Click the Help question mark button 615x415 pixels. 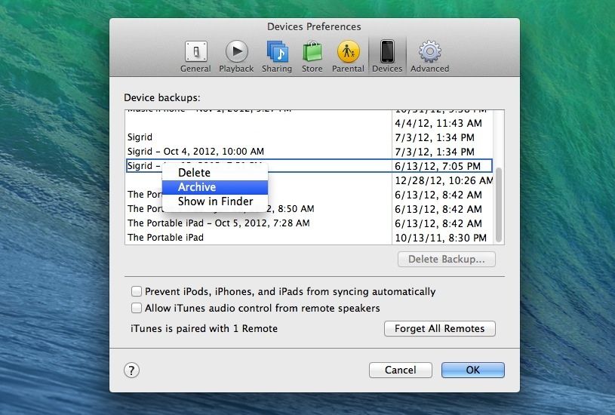pos(132,370)
